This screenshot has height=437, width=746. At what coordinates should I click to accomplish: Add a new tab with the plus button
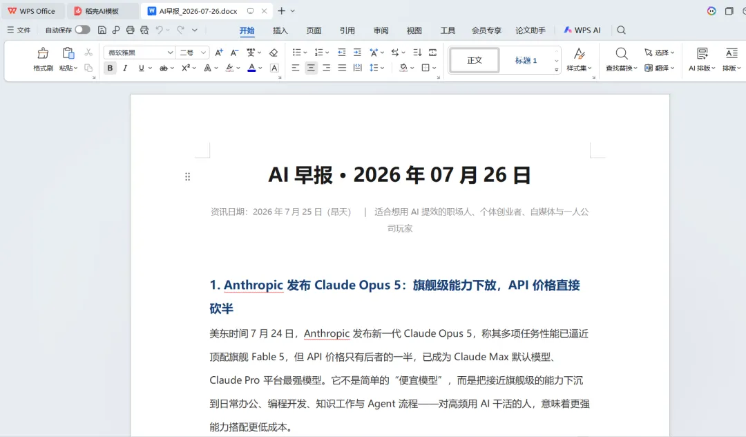click(282, 10)
